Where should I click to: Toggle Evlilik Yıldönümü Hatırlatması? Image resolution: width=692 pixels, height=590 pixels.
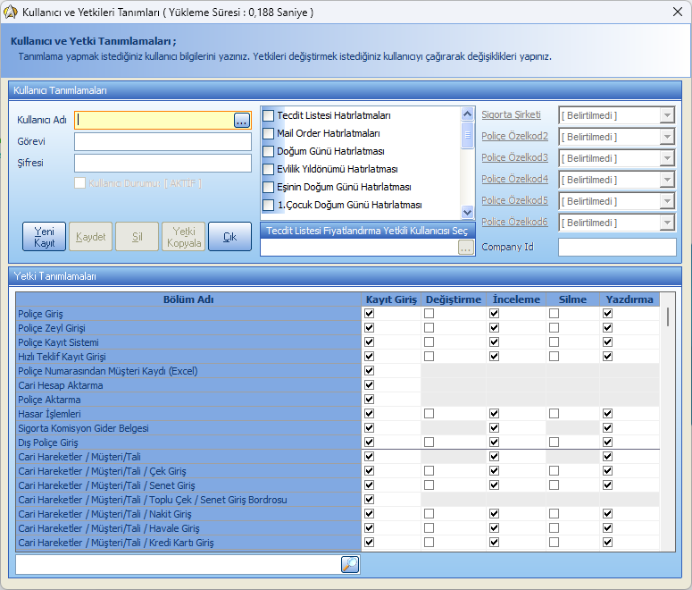[x=269, y=169]
